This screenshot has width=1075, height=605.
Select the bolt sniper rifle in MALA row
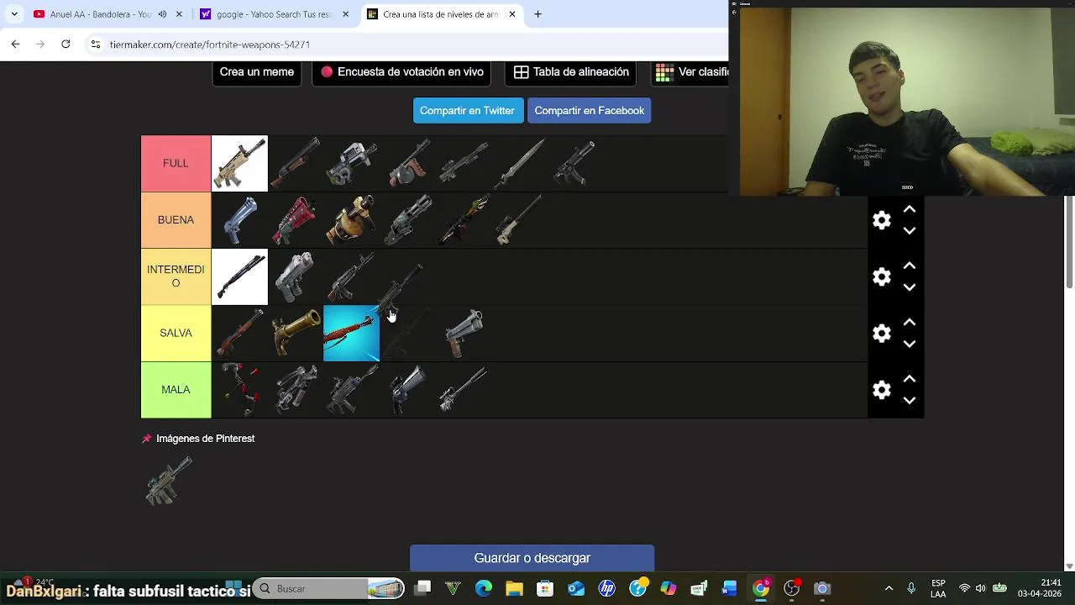point(464,390)
